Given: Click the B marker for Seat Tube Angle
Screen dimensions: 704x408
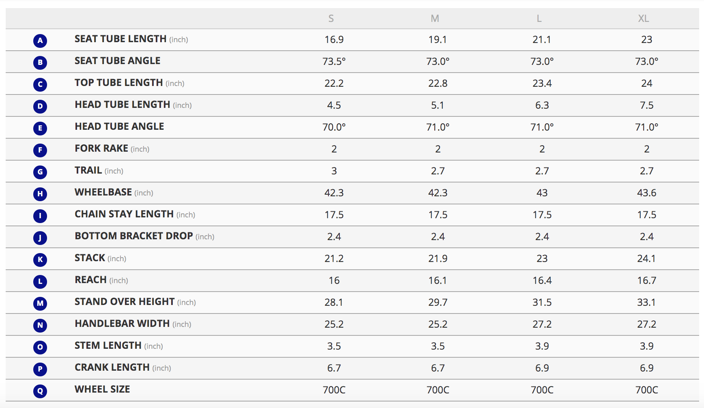Looking at the screenshot, I should click(40, 62).
